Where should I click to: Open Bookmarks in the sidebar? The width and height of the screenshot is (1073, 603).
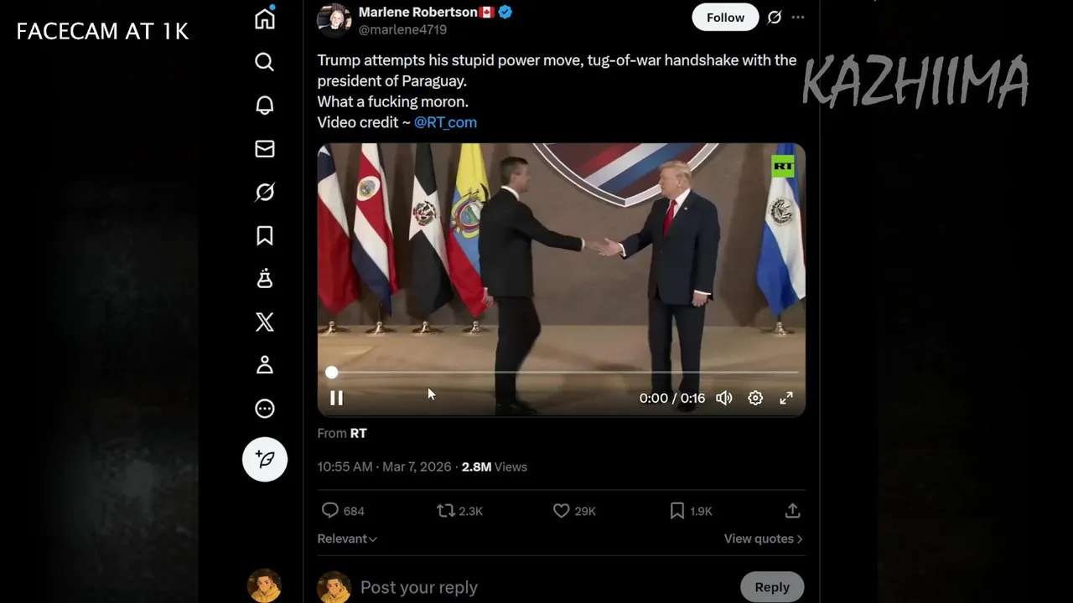[x=265, y=236]
